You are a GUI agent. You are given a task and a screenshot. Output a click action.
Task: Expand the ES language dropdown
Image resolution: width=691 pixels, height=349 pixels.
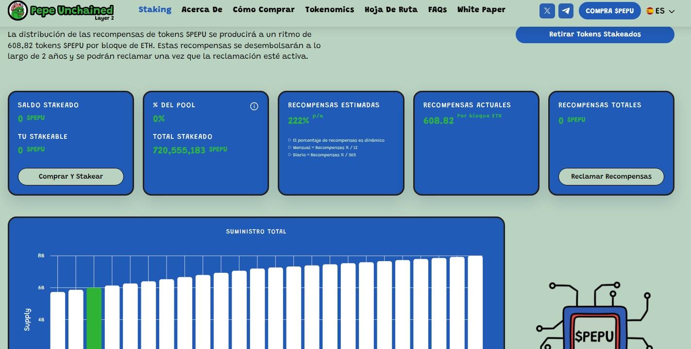[660, 11]
